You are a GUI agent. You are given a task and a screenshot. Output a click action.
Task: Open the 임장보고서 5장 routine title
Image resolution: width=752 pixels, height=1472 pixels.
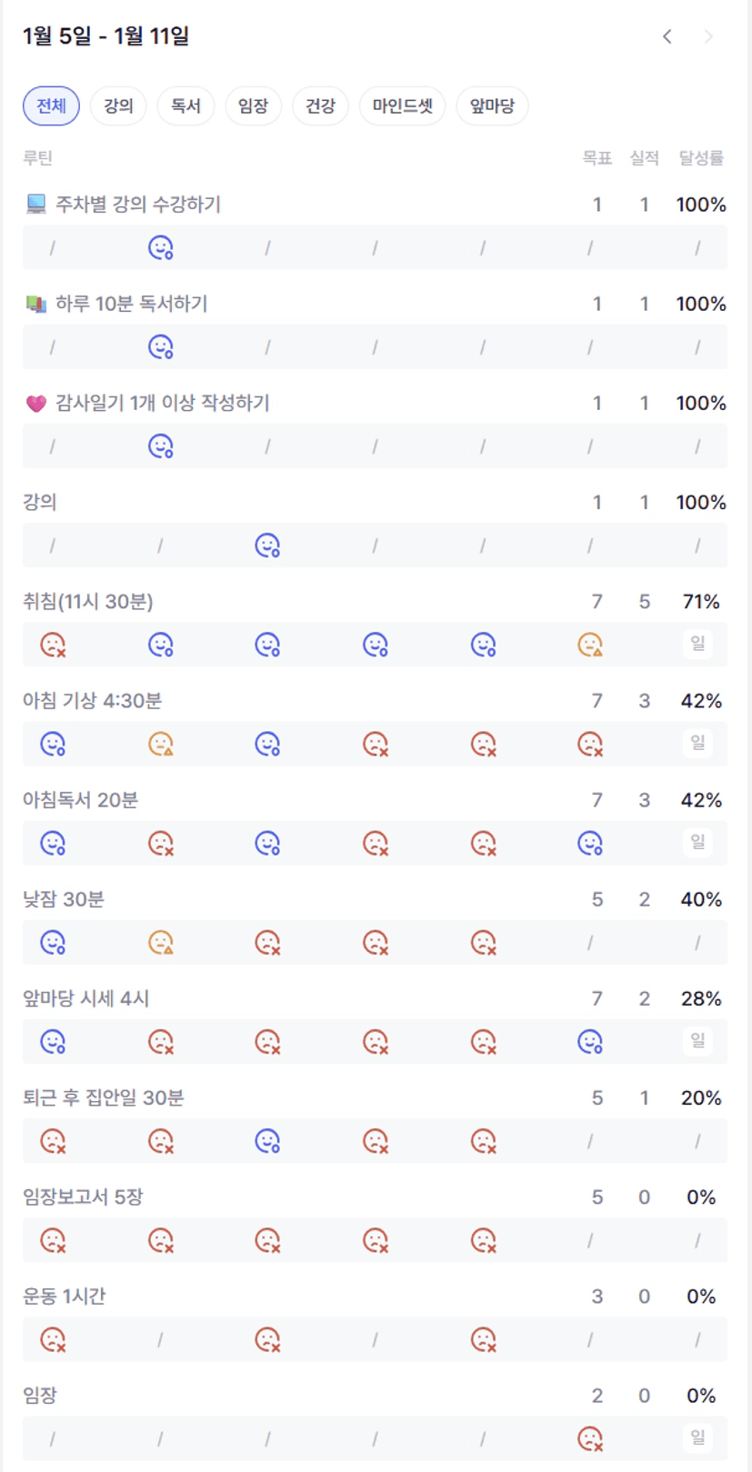coord(83,1197)
